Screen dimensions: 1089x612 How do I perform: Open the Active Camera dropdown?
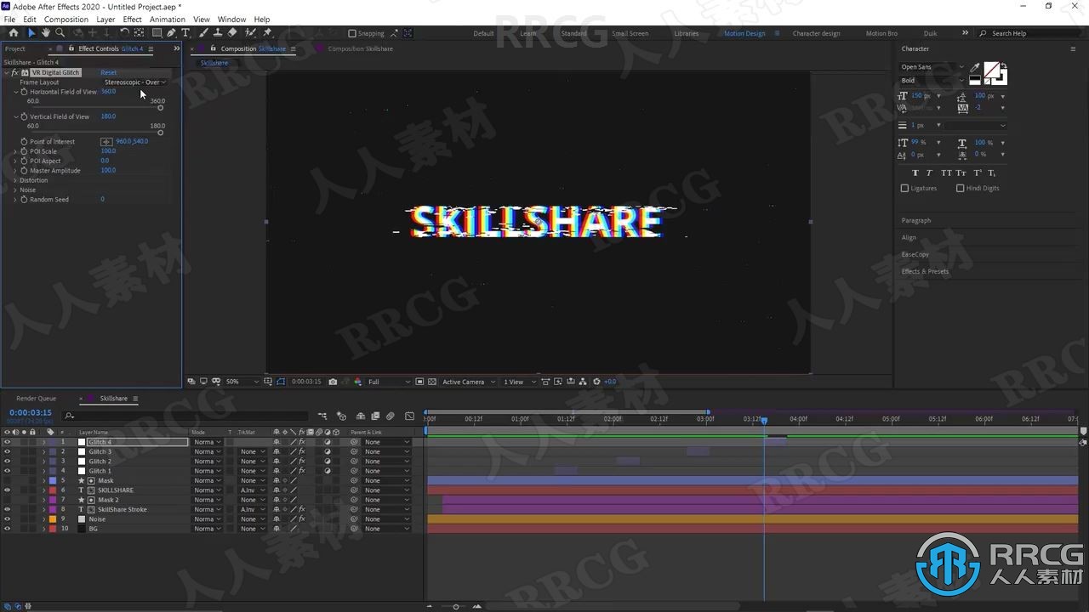point(468,382)
